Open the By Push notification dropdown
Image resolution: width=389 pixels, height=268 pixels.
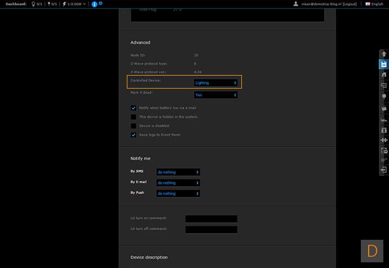click(x=178, y=194)
